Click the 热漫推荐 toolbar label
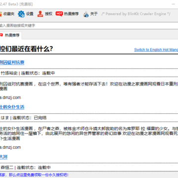The width and height of the screenshot is (178, 178). [x=71, y=14]
